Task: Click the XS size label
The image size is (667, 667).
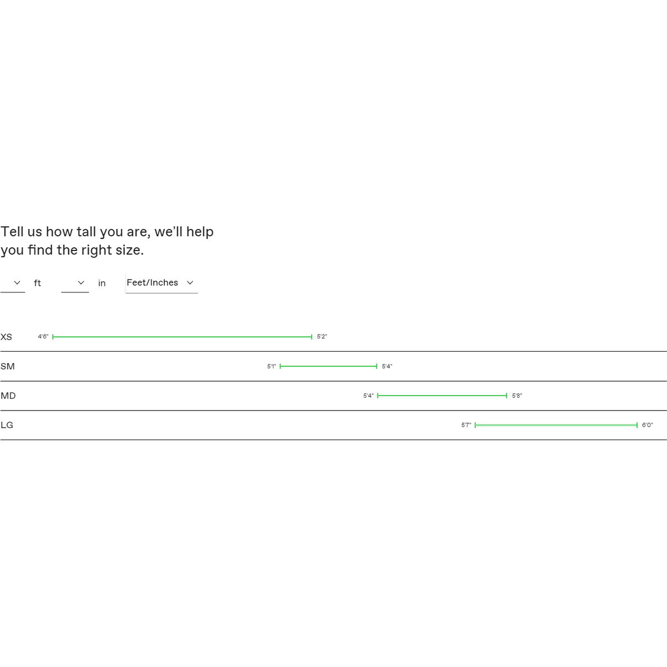Action: coord(7,337)
